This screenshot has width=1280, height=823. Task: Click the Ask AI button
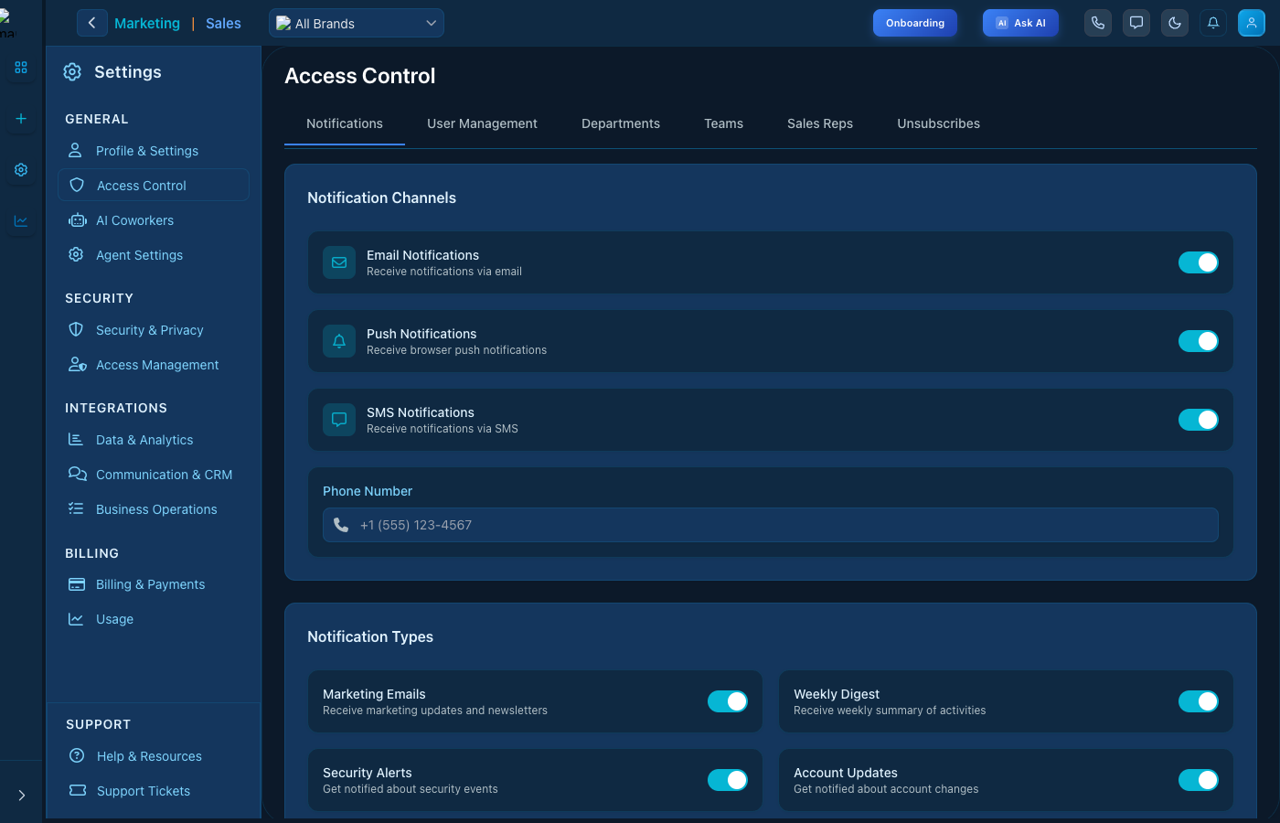click(x=1020, y=23)
